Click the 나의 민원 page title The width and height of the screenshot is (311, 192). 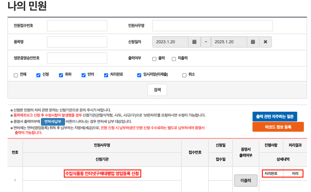click(27, 5)
